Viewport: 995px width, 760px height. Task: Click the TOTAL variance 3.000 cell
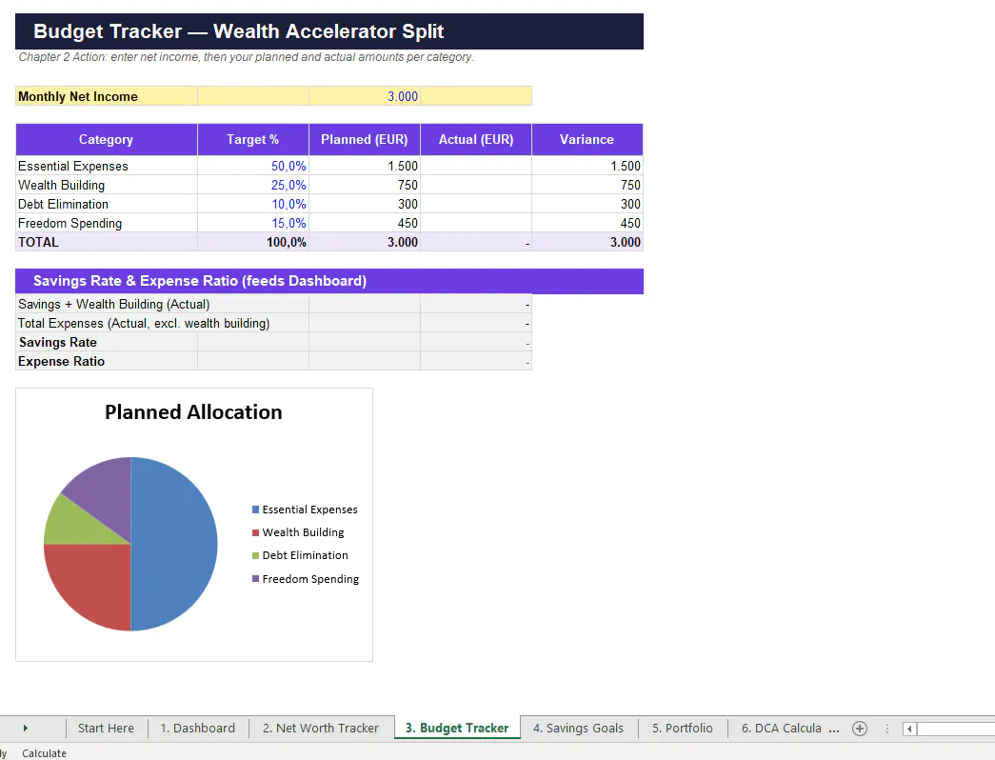pyautogui.click(x=587, y=242)
